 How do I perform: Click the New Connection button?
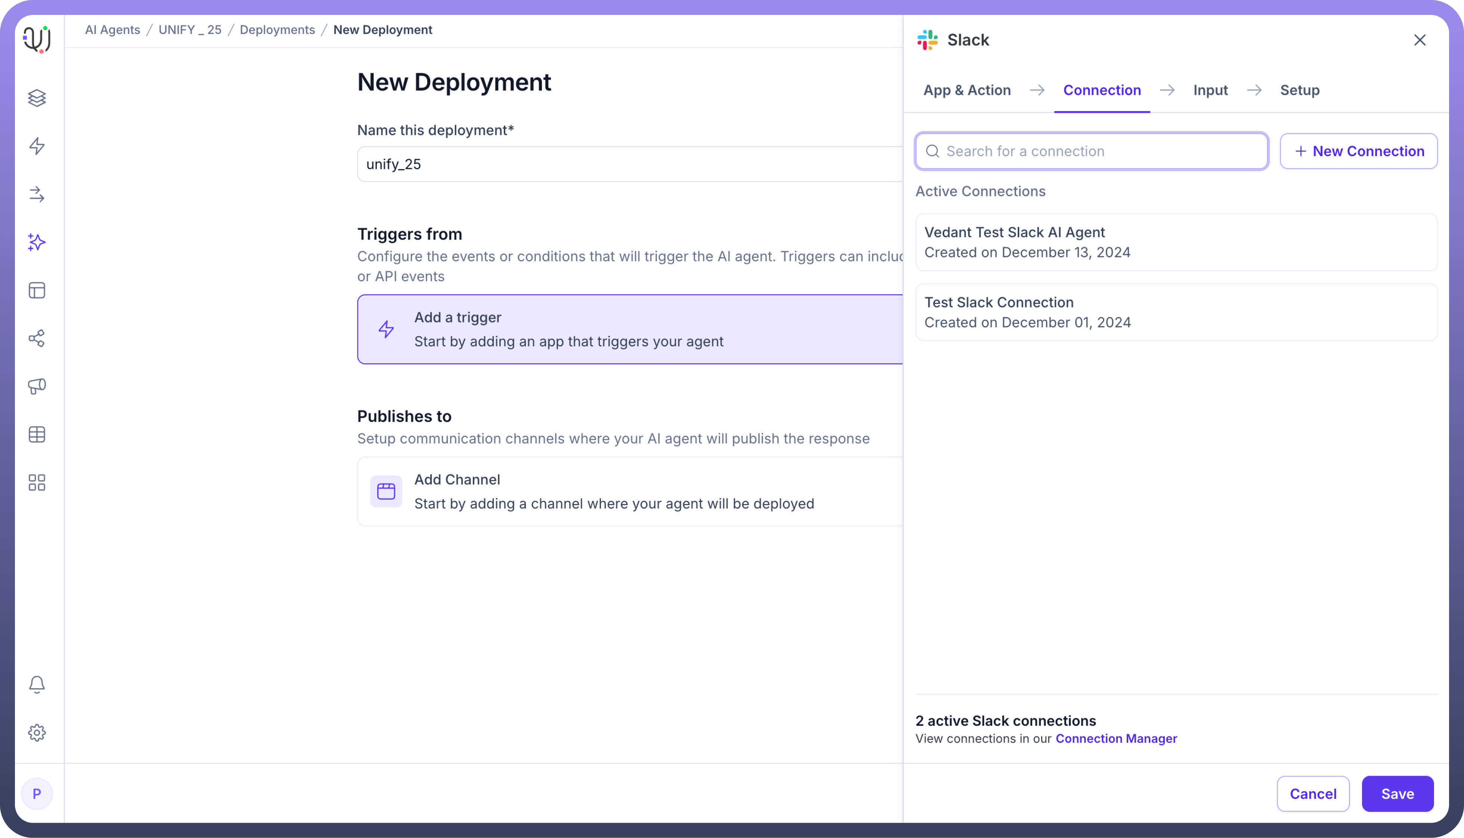coord(1358,151)
